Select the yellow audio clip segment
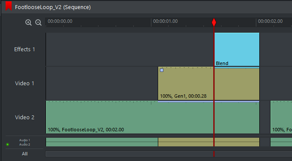 tap(209, 142)
